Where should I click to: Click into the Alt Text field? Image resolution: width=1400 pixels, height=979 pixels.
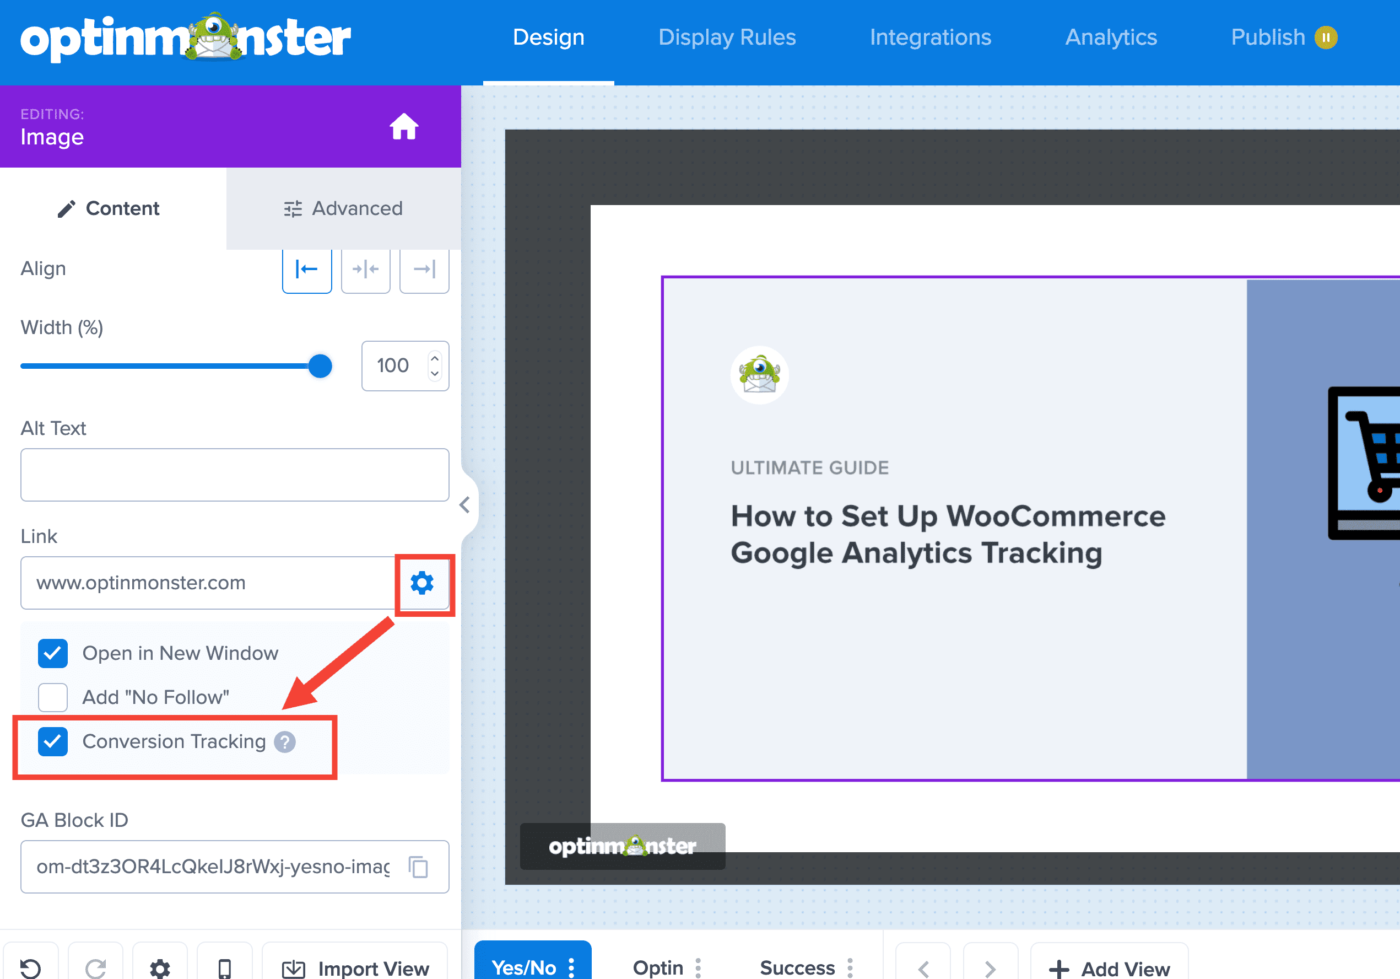pyautogui.click(x=235, y=475)
